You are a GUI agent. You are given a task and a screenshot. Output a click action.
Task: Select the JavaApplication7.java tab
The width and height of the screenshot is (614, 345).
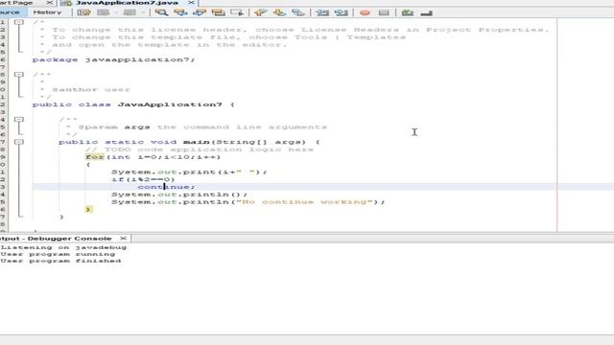127,3
